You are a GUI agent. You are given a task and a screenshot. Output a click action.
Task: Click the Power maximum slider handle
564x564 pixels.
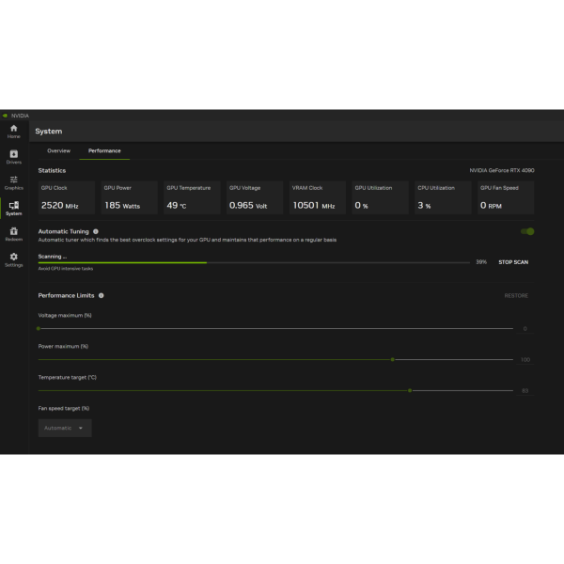click(392, 359)
